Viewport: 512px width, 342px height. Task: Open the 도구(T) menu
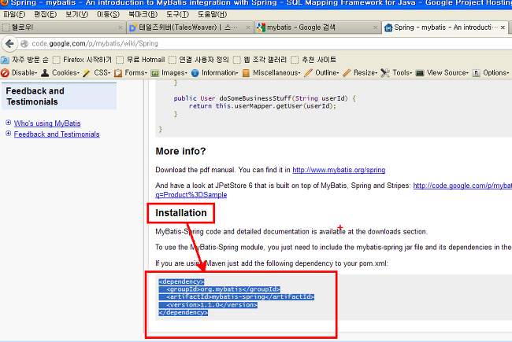click(177, 15)
